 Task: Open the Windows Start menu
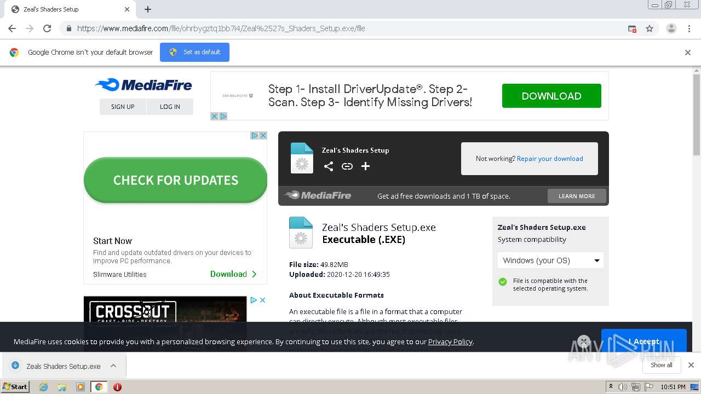[15, 386]
